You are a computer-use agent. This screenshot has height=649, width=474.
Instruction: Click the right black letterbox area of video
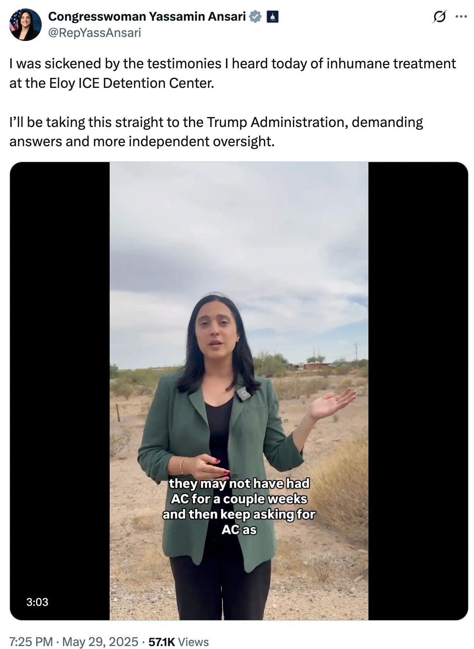(418, 391)
